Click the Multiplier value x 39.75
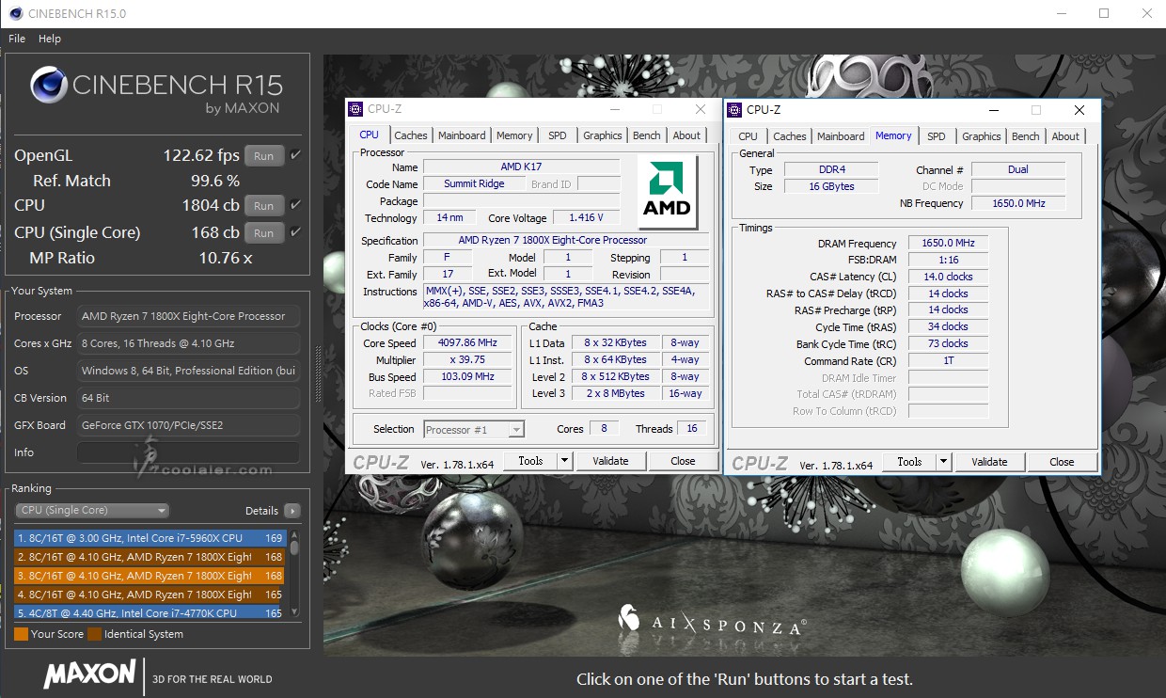This screenshot has height=698, width=1166. [467, 360]
